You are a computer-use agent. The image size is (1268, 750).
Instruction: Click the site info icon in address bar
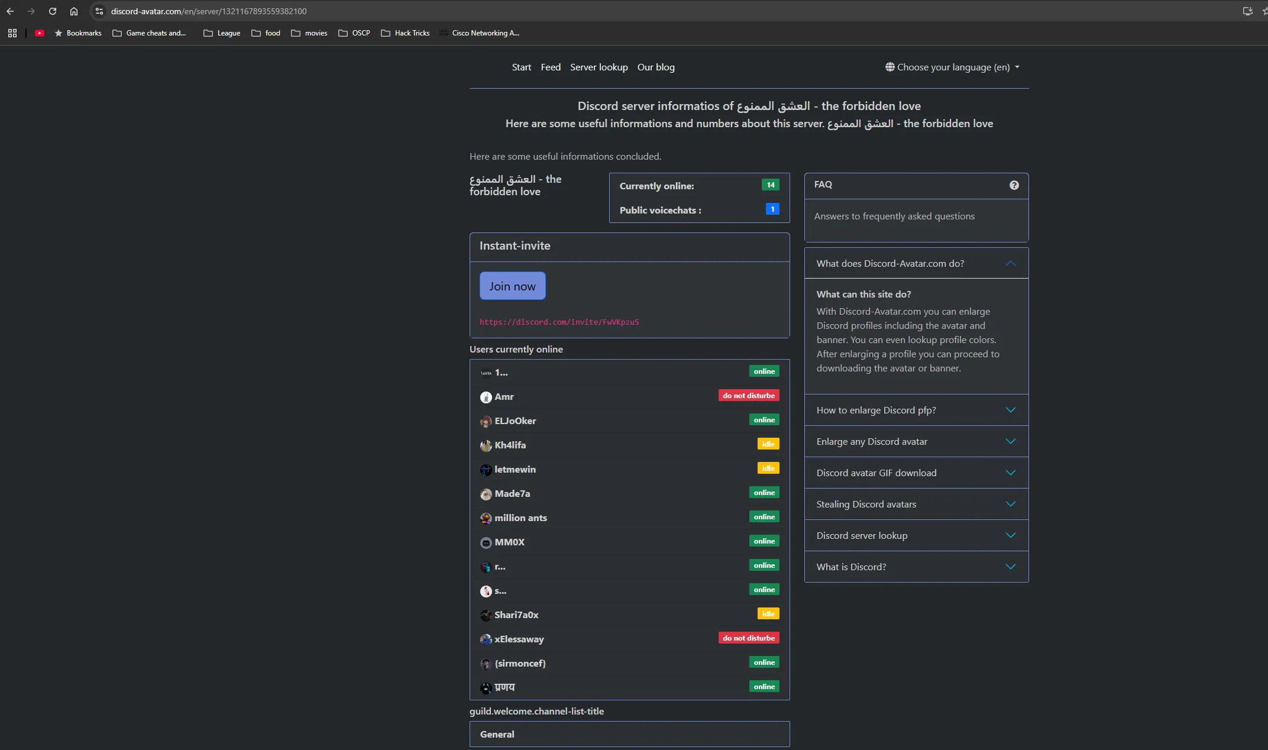point(99,11)
